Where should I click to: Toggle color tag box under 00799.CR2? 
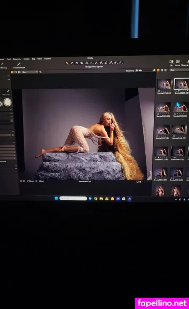coord(159,91)
